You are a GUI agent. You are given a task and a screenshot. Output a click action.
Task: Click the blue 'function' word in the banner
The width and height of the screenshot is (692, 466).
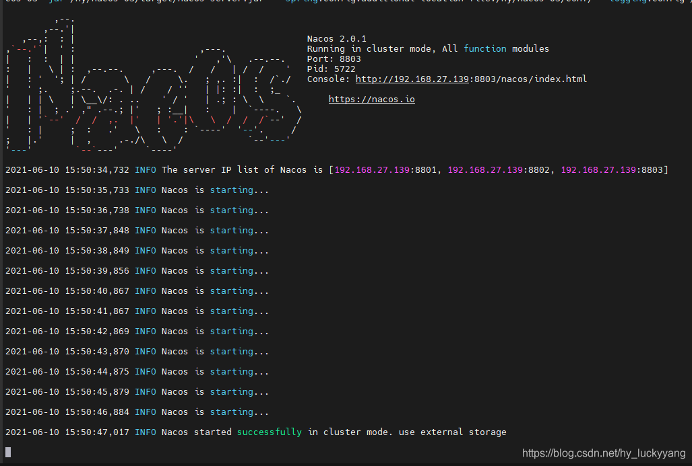click(485, 49)
